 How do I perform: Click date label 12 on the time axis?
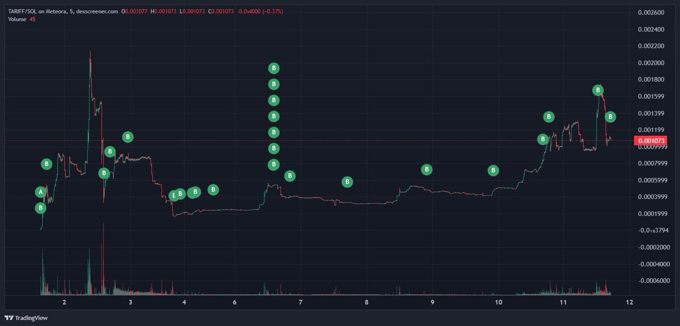[x=630, y=303]
